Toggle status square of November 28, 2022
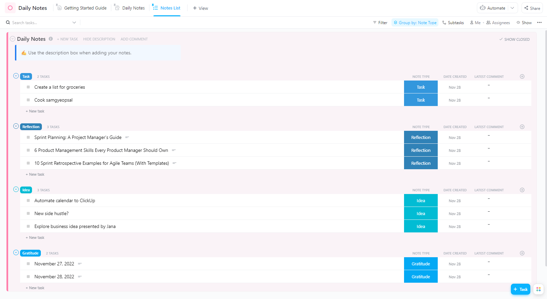Screen dimensions: 547x299 point(28,277)
